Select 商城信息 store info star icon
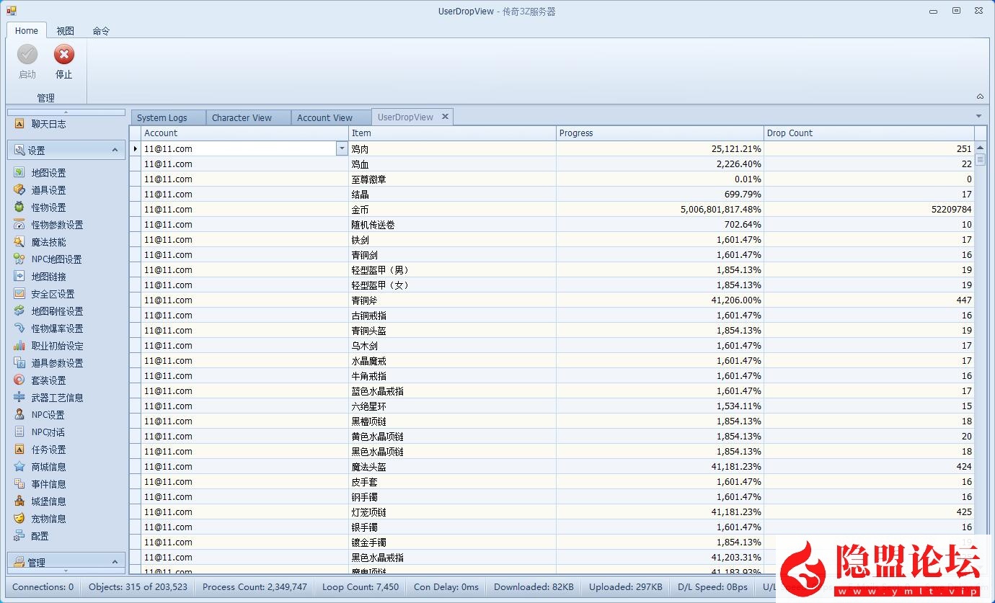Image resolution: width=995 pixels, height=603 pixels. coord(19,467)
